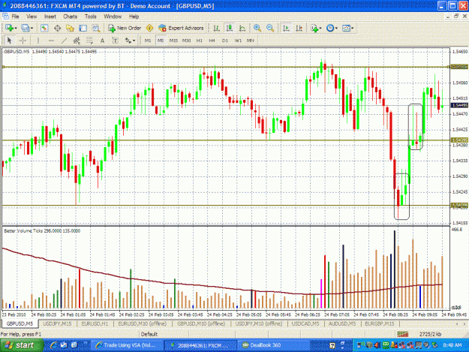Switch to the EURGBP,M15 chart tab
The height and width of the screenshot is (352, 469).
tap(380, 323)
